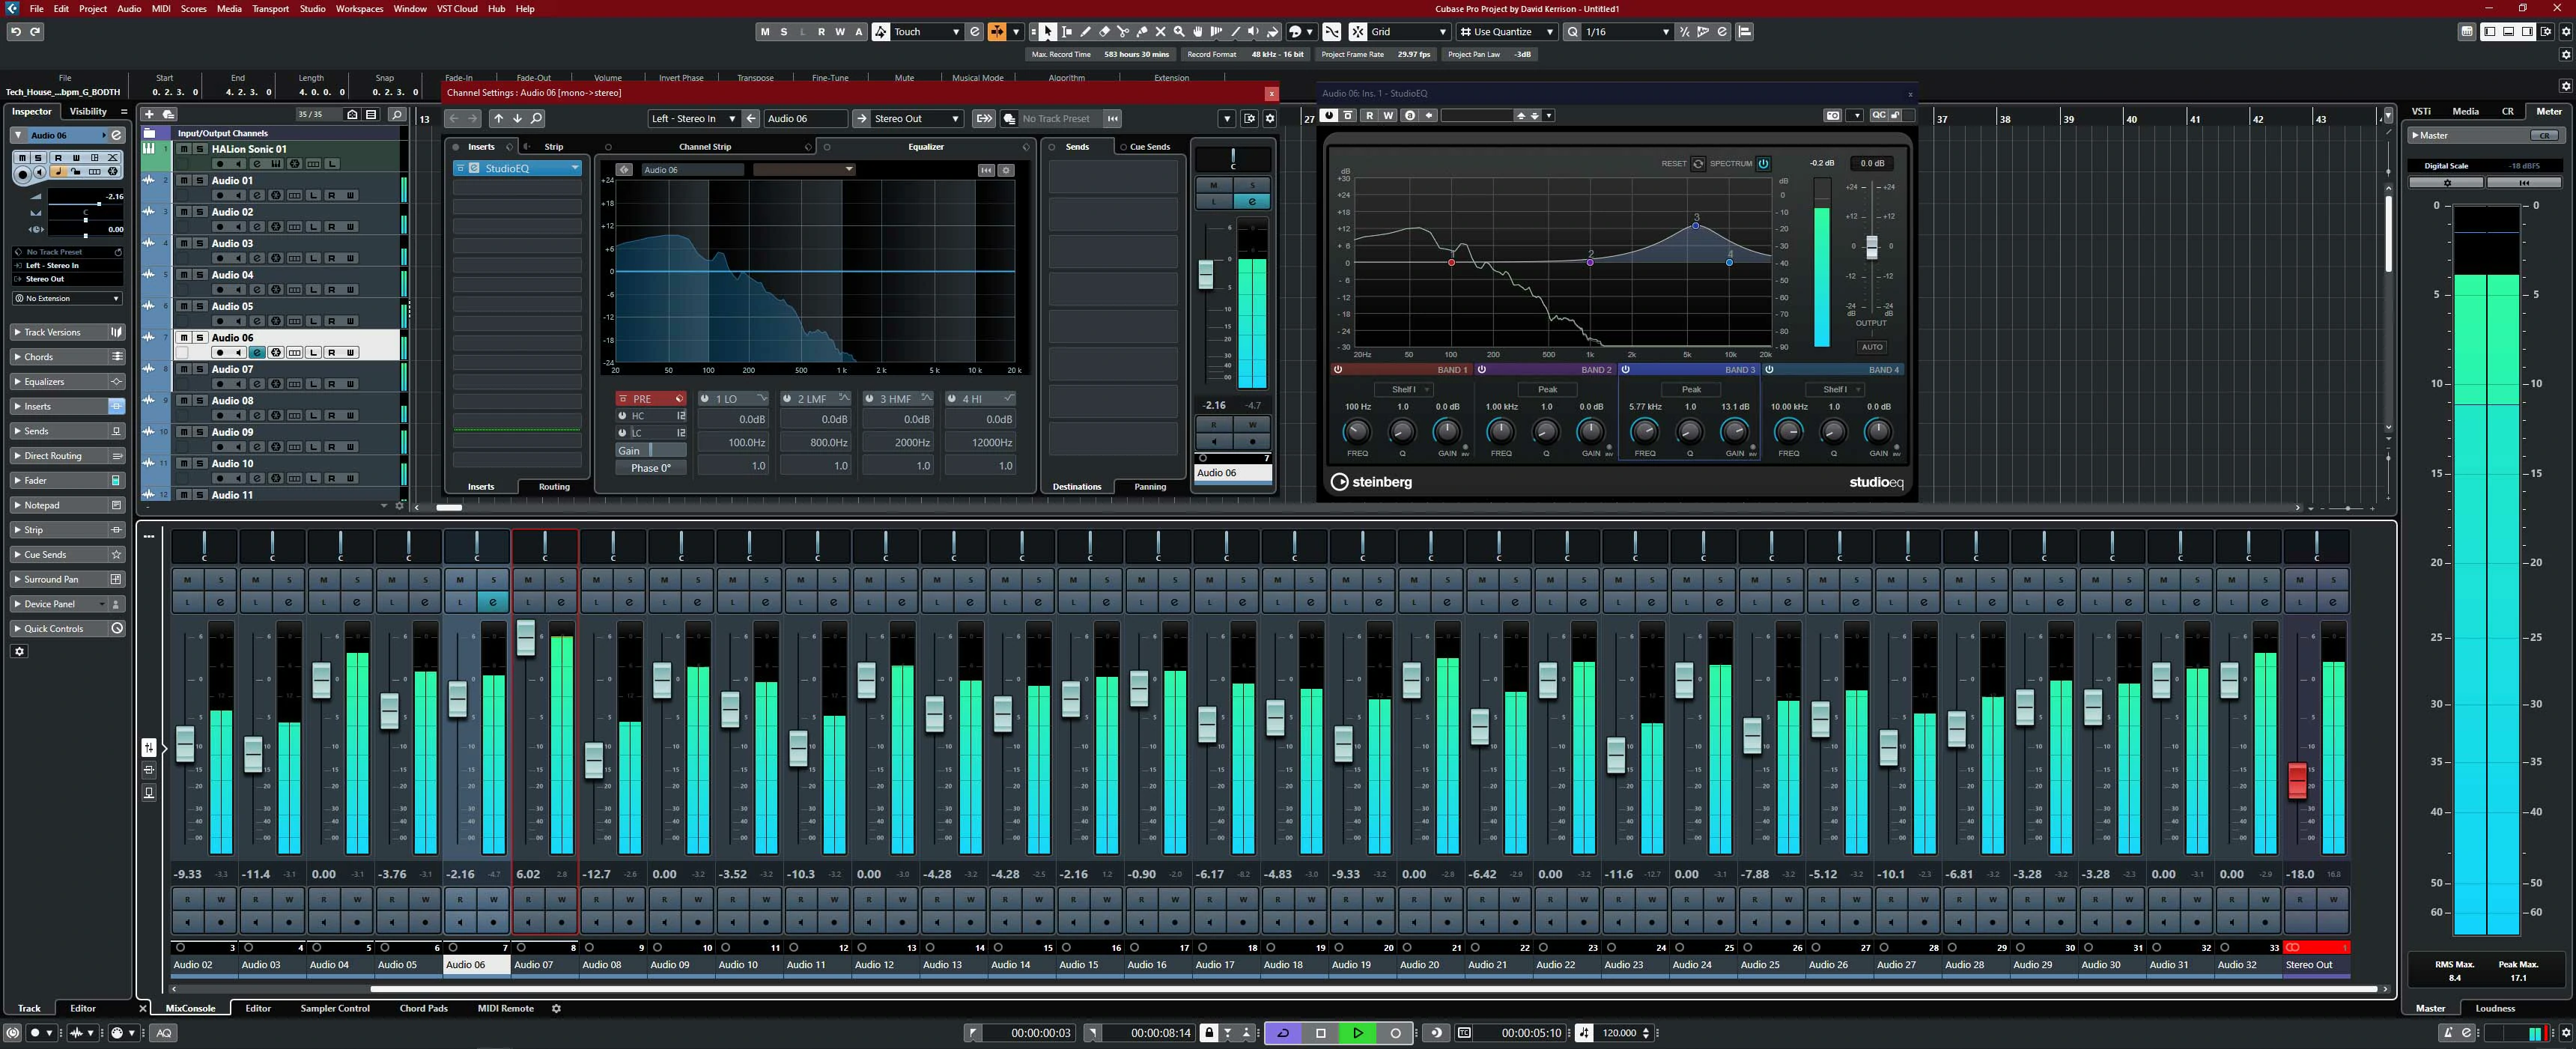Toggle global Solo S in toolbar
2576x1049 pixels.
tap(784, 32)
